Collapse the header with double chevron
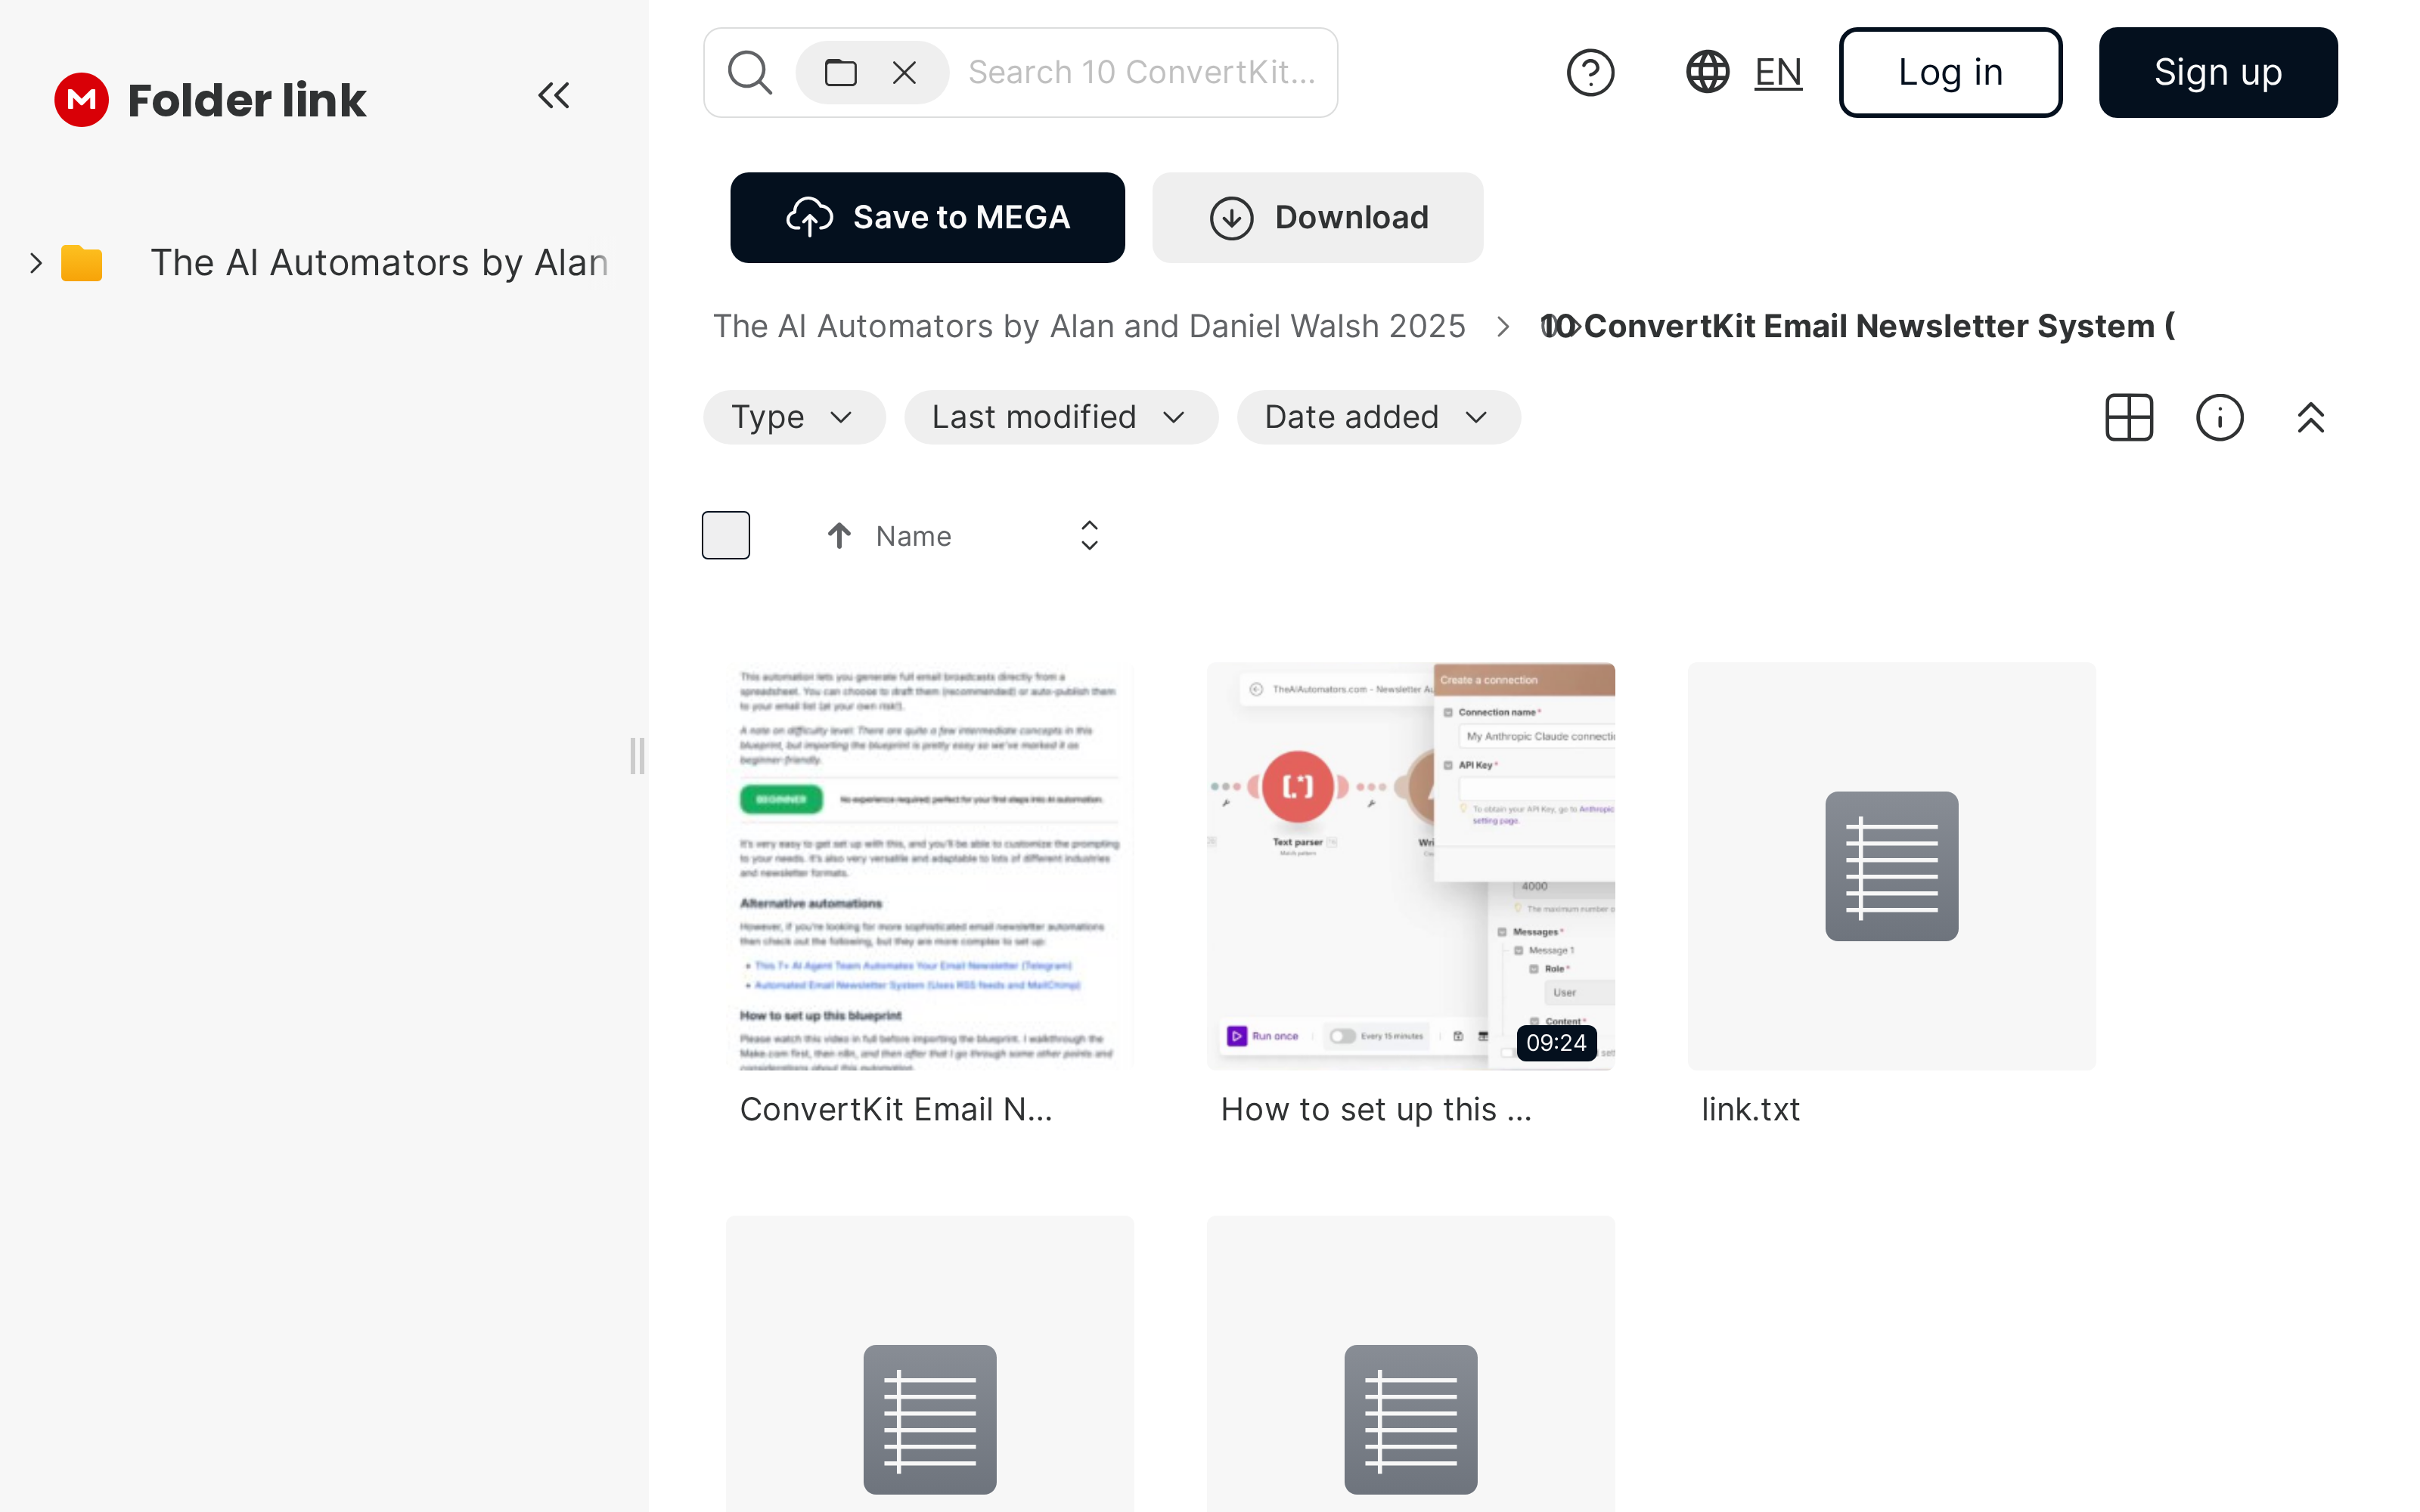The width and height of the screenshot is (2420, 1512). pos(2310,417)
